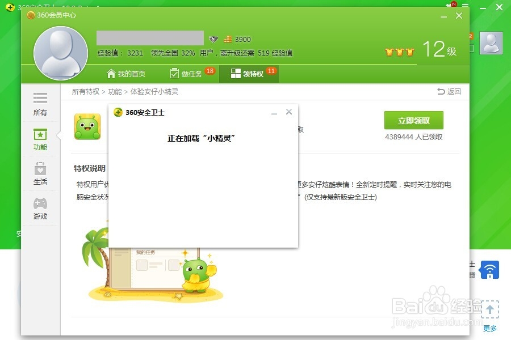Screen dimensions: 511x340
Task: Select the 领特权 tab
Action: point(249,74)
